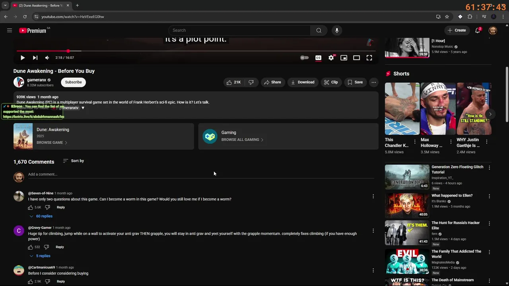
Task: Subscribe to gameranx channel
Action: (x=73, y=82)
